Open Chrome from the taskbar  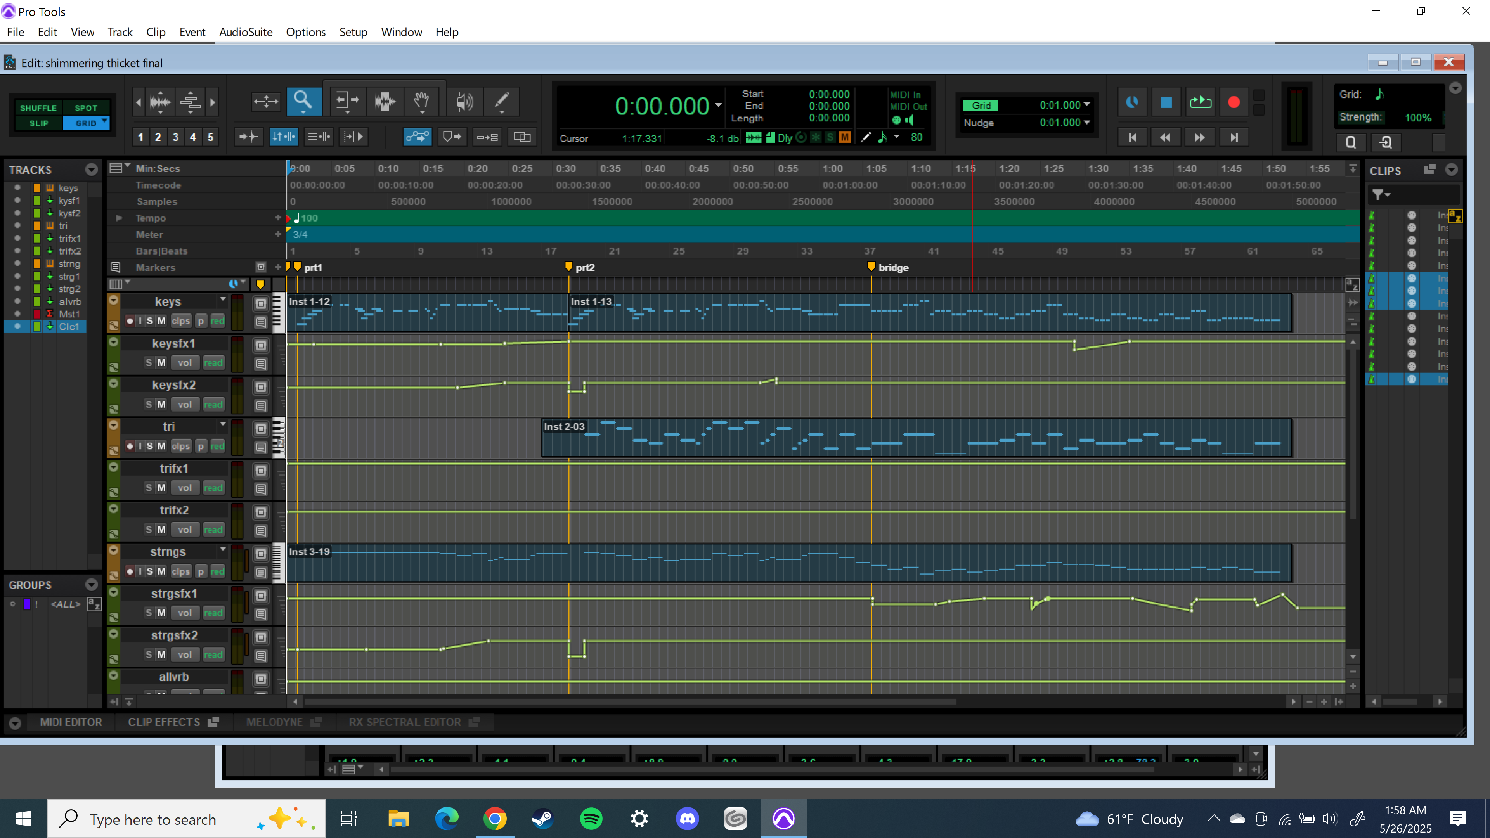[495, 818]
